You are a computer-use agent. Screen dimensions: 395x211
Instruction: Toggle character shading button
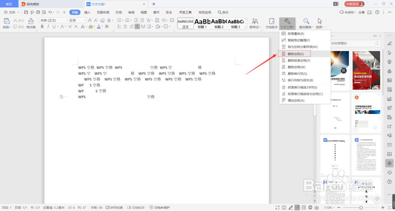click(x=107, y=26)
